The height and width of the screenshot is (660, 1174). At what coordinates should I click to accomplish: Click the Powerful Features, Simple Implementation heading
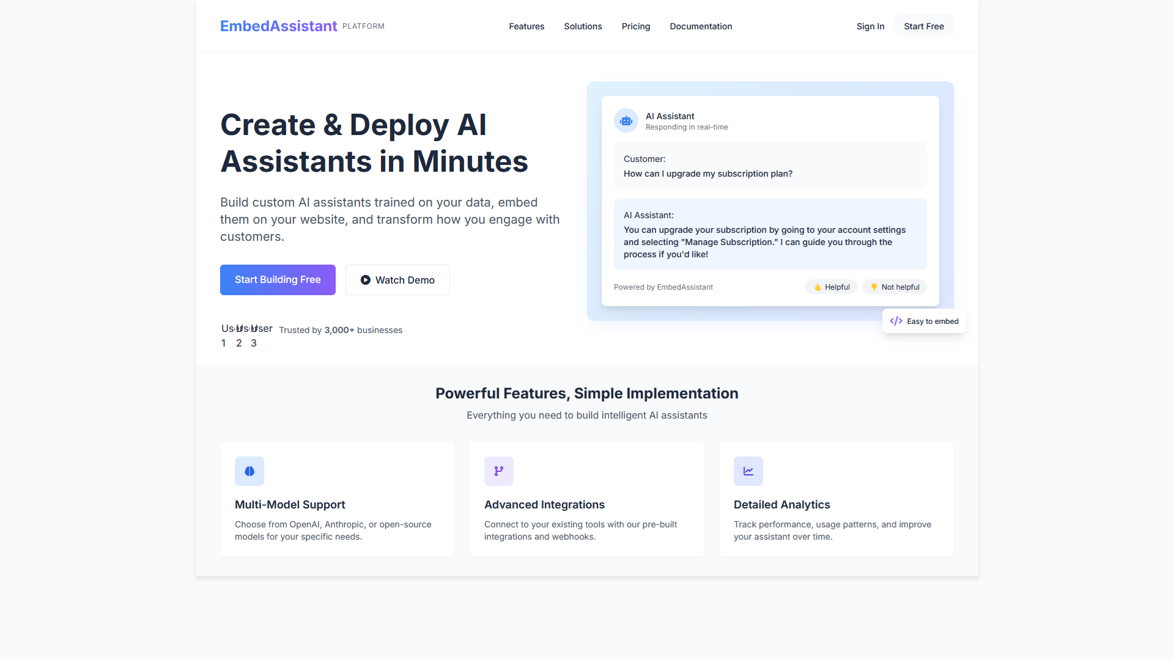(587, 394)
